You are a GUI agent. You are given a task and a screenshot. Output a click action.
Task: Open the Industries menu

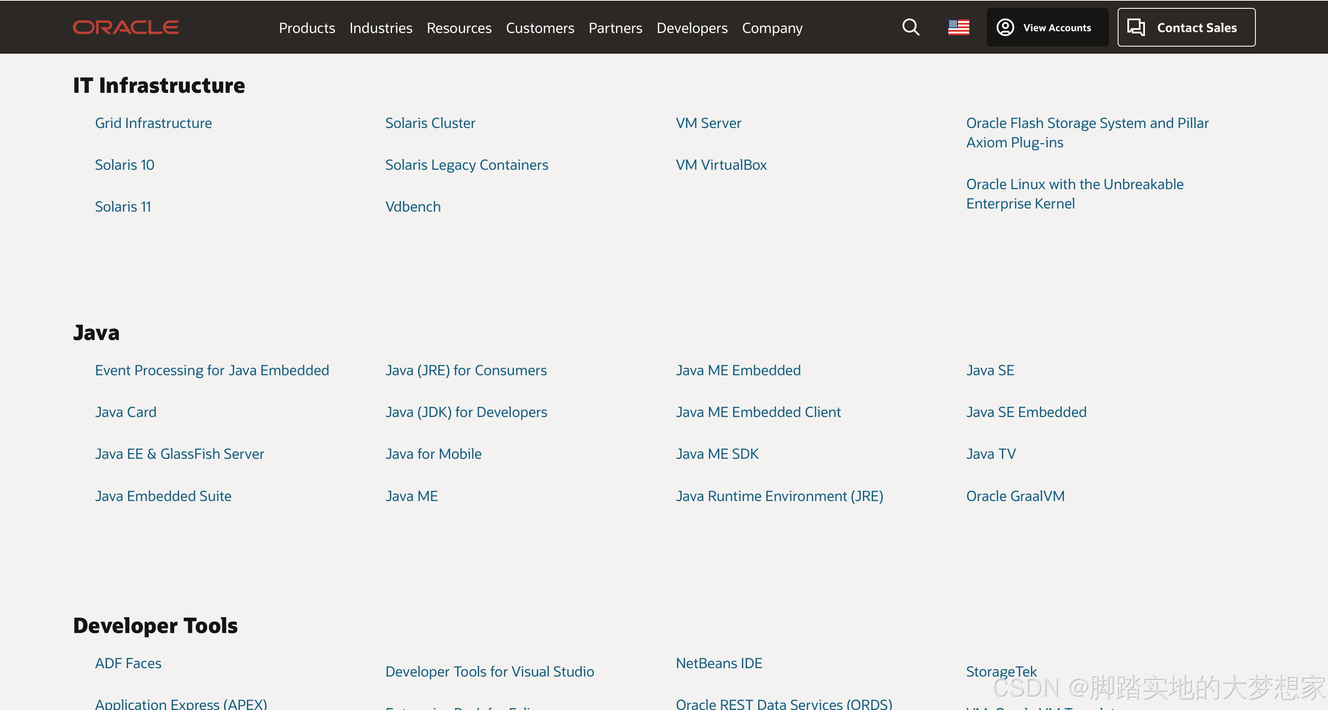(381, 28)
